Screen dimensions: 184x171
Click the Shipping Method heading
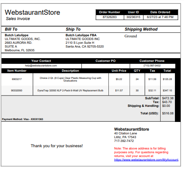pos(141,29)
